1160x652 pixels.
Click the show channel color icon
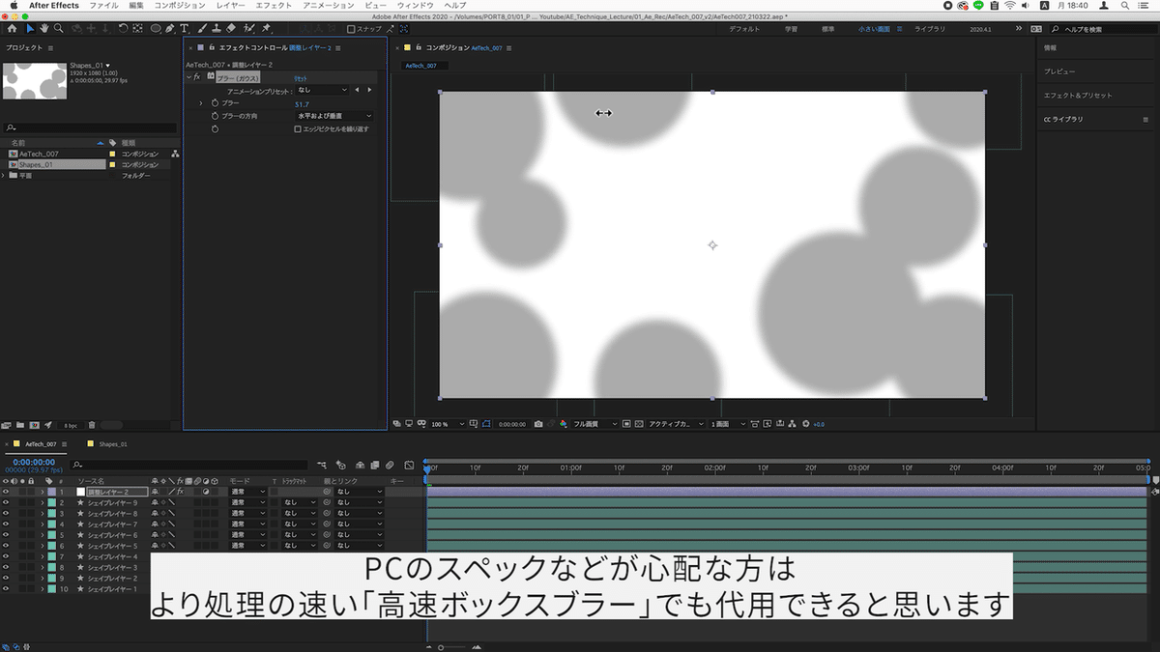(564, 424)
